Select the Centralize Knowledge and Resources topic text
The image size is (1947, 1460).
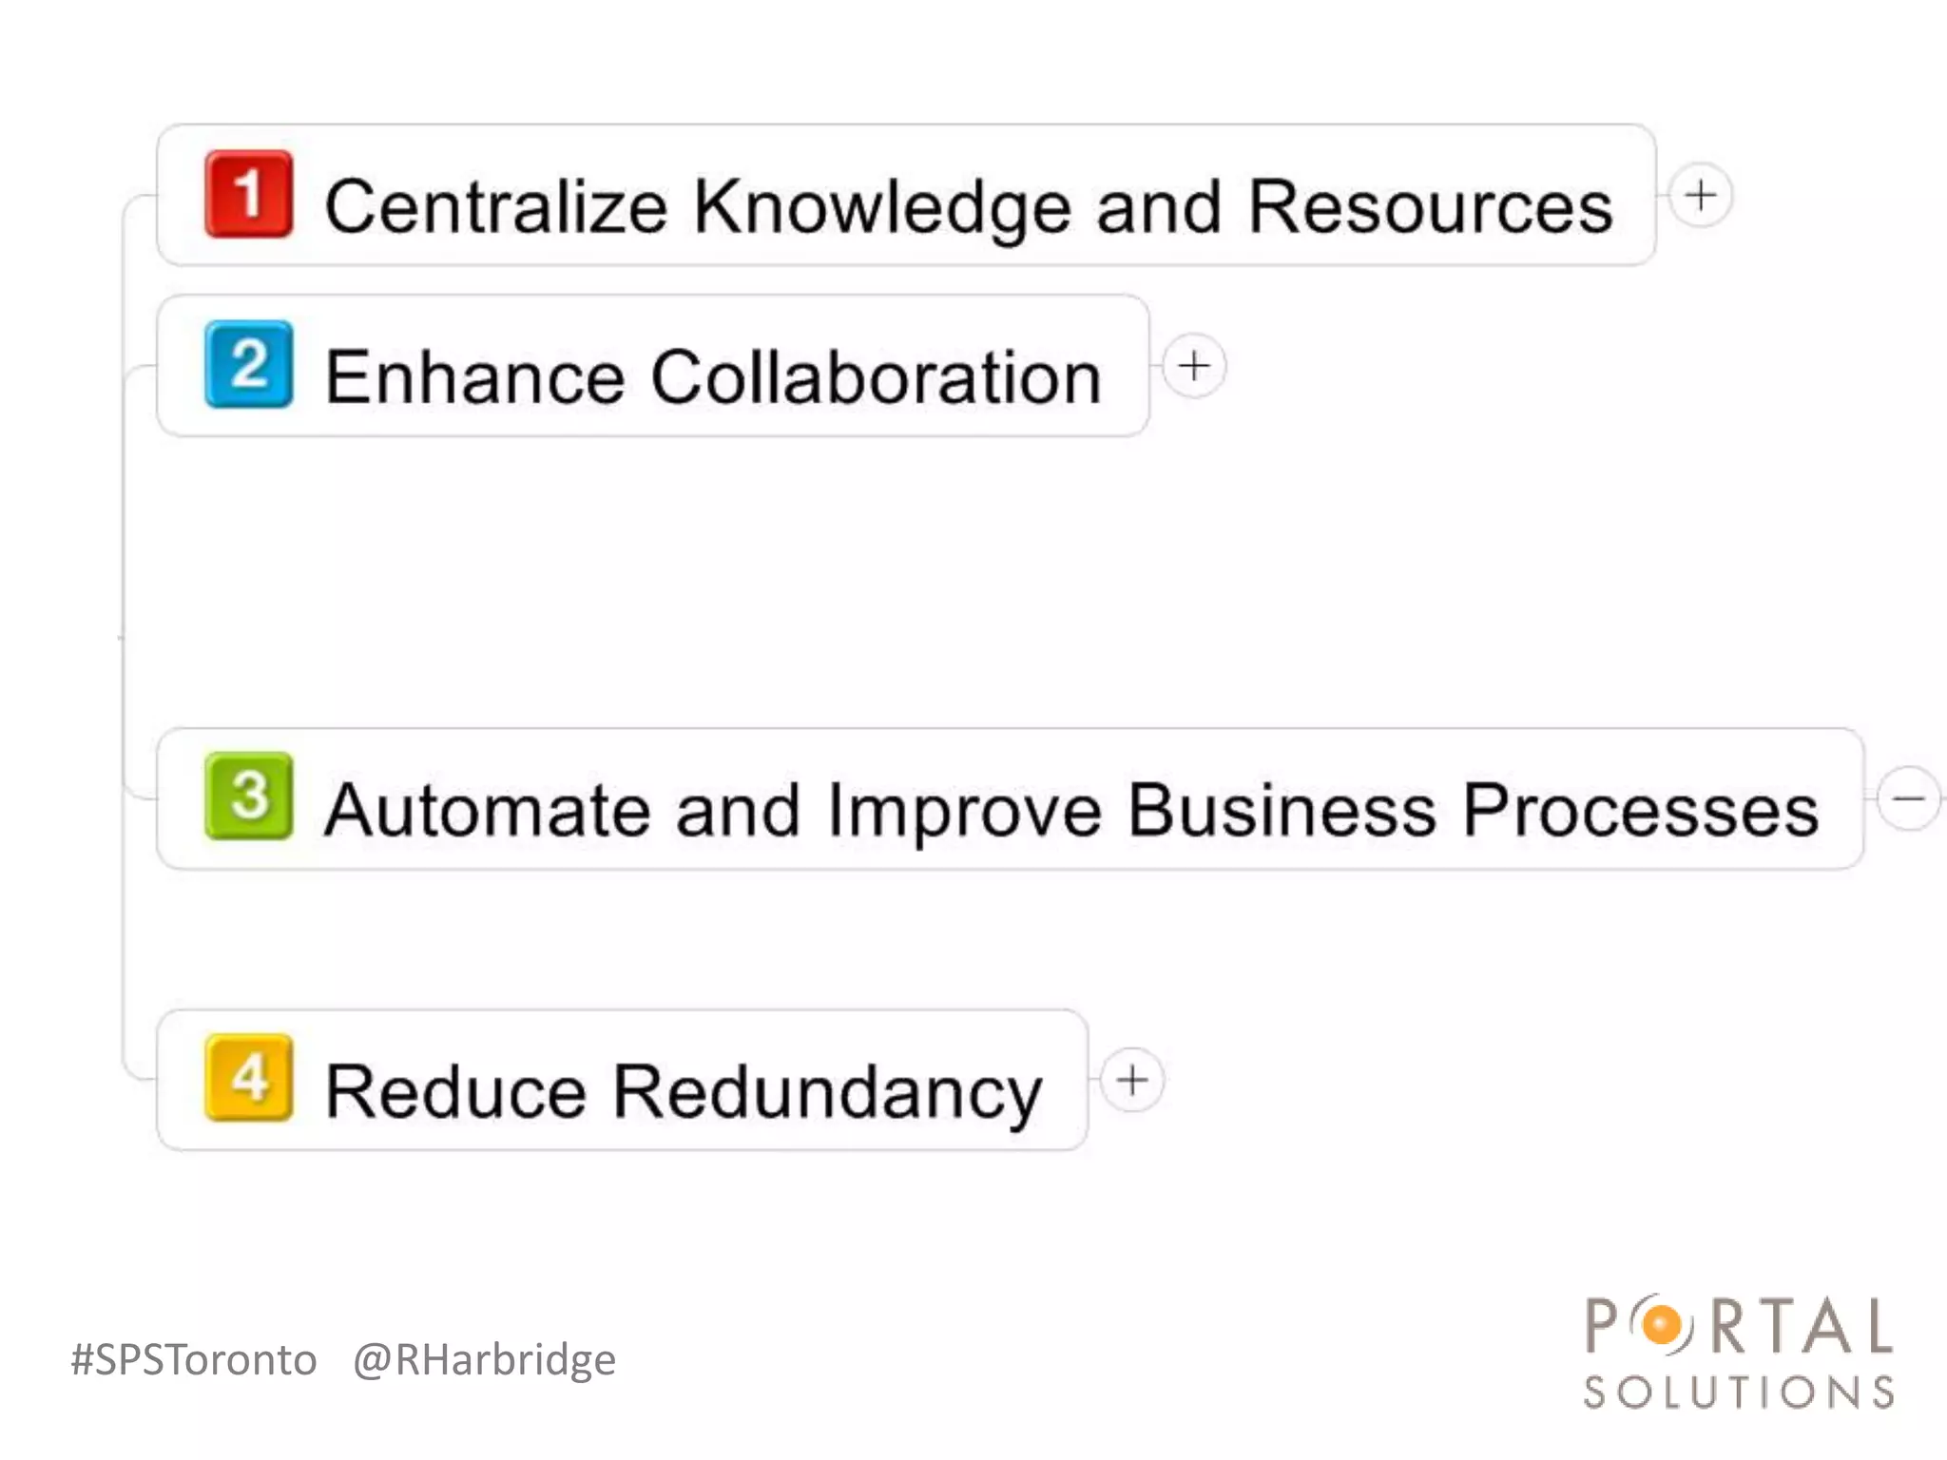coord(968,206)
